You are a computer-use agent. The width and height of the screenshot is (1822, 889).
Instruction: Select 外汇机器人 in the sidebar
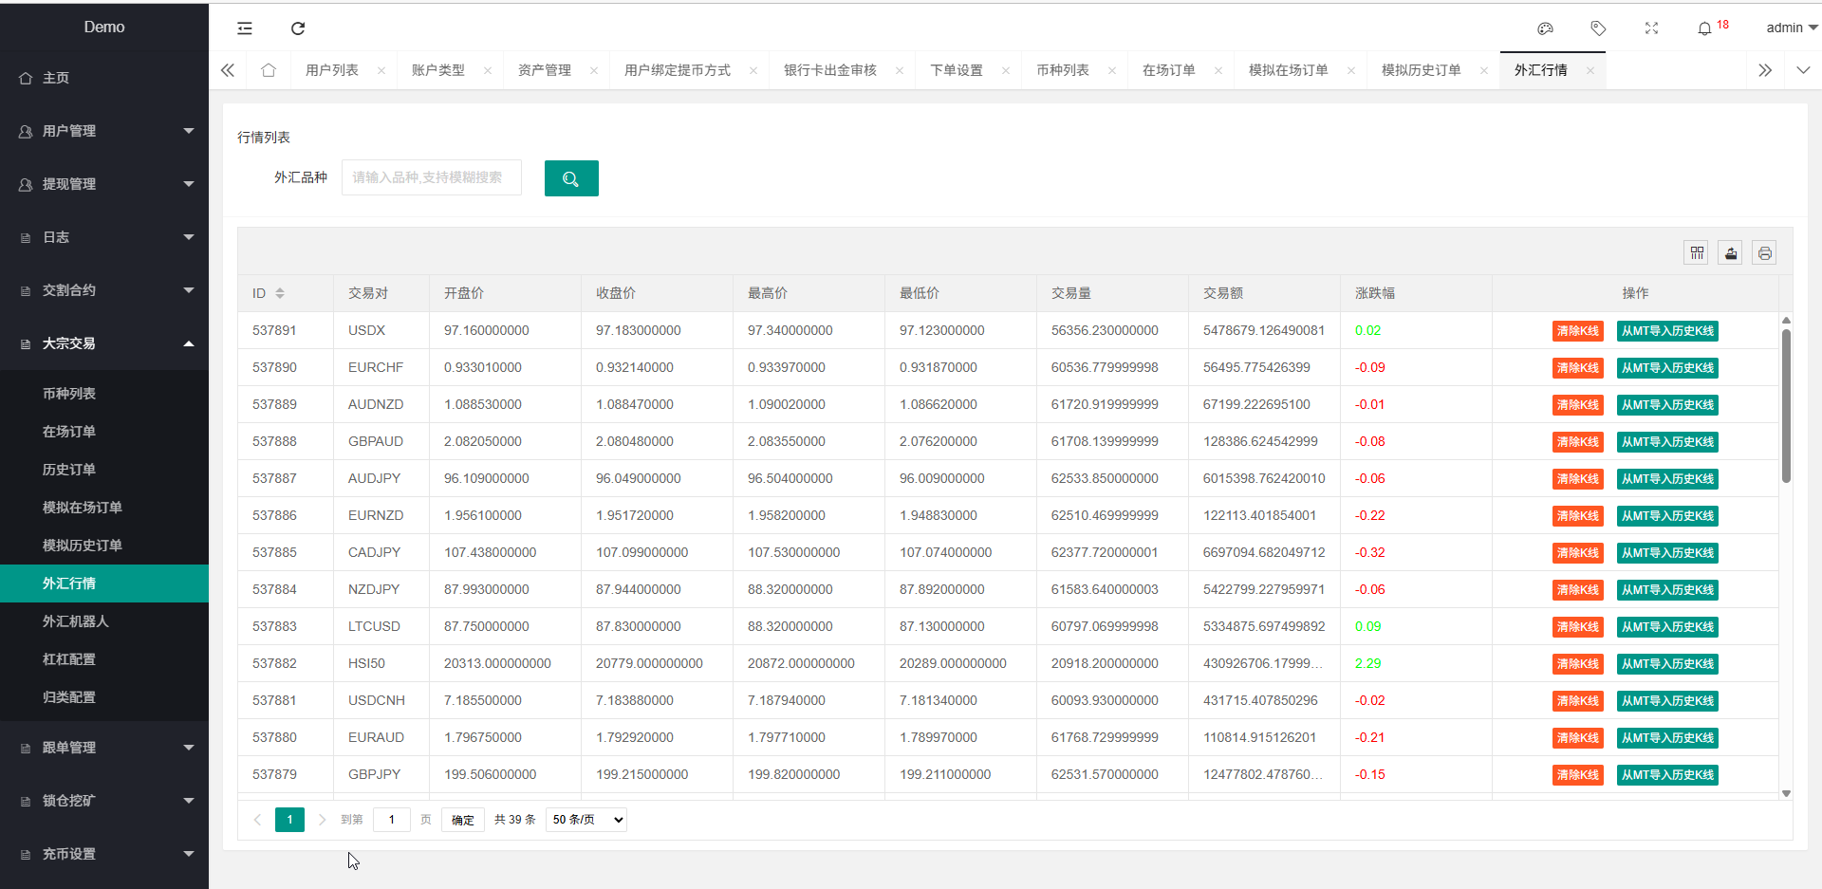(x=76, y=621)
